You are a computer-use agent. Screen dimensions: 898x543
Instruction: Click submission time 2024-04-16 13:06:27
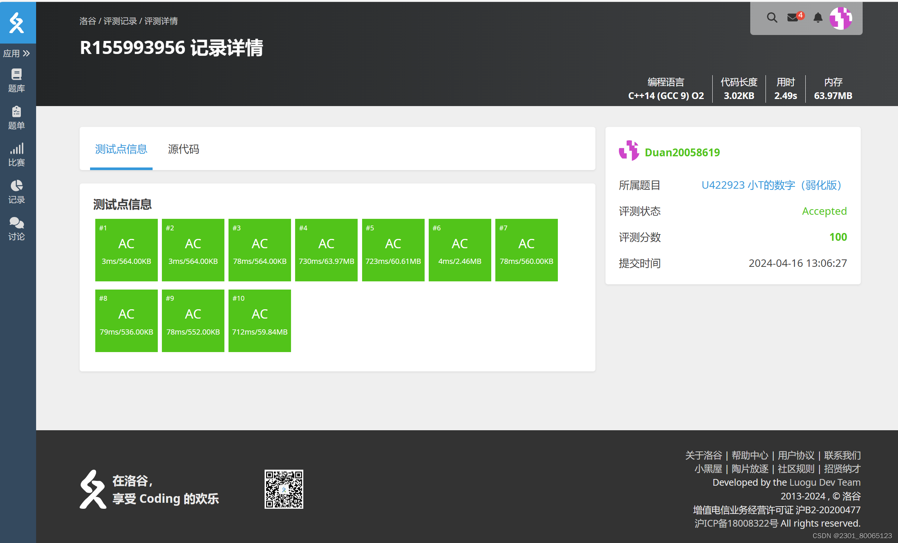pos(798,263)
